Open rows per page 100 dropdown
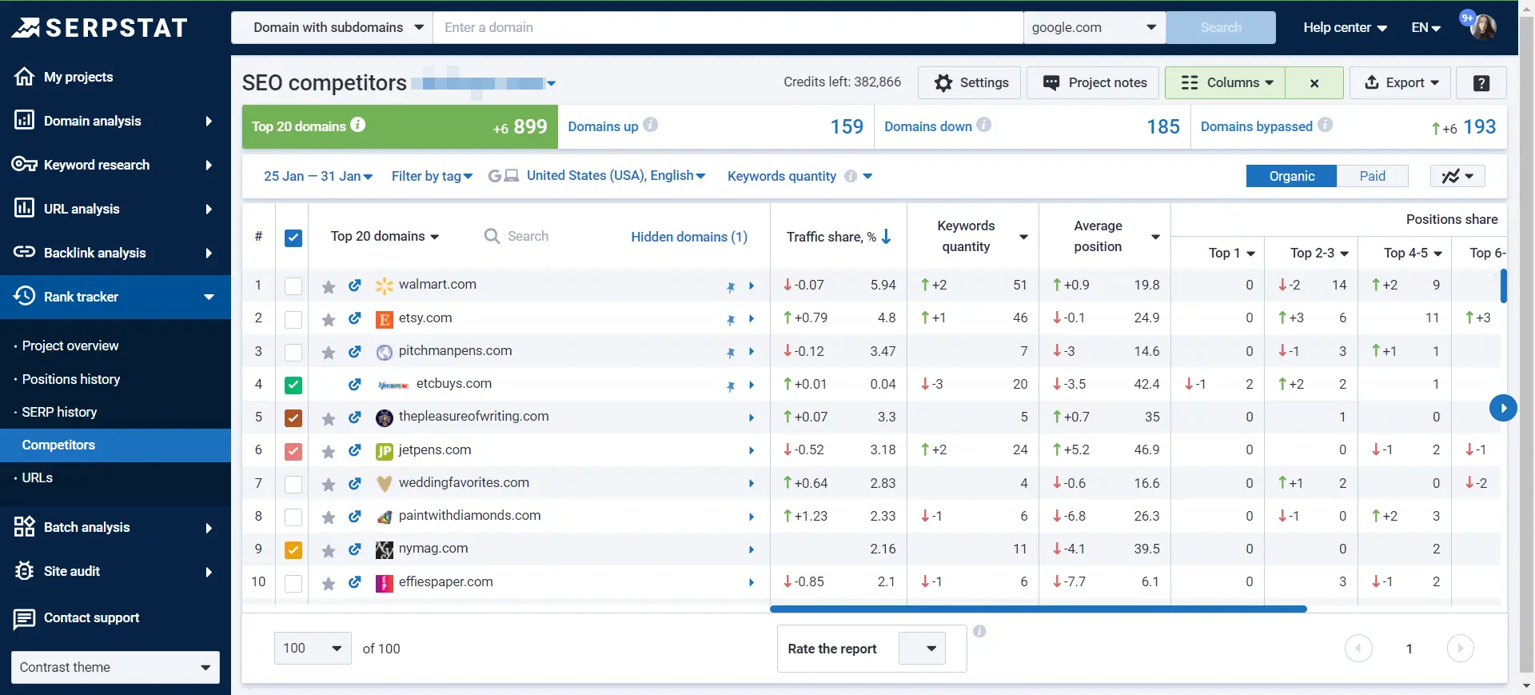The image size is (1535, 695). [313, 648]
